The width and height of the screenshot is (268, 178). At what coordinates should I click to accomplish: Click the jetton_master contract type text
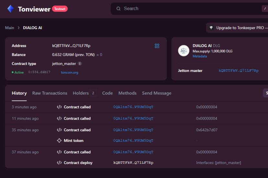point(64,64)
